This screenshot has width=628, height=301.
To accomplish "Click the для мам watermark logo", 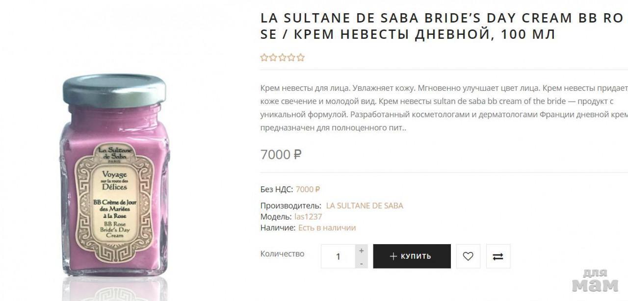I will [595, 280].
